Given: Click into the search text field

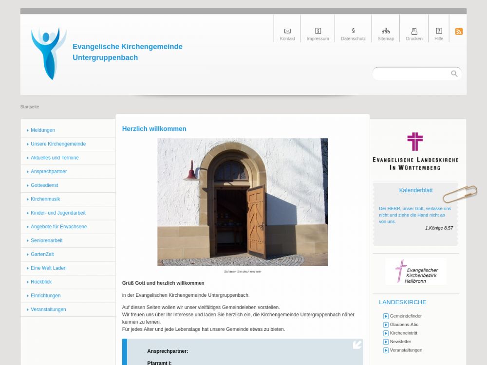Looking at the screenshot, I should [412, 73].
